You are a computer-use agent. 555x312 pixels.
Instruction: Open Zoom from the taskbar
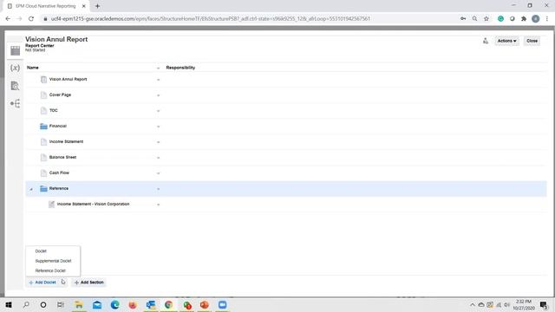(x=222, y=304)
